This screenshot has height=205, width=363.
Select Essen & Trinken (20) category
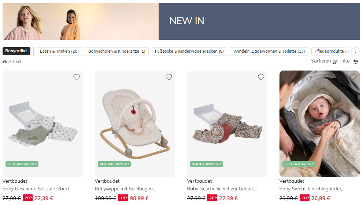pos(59,51)
